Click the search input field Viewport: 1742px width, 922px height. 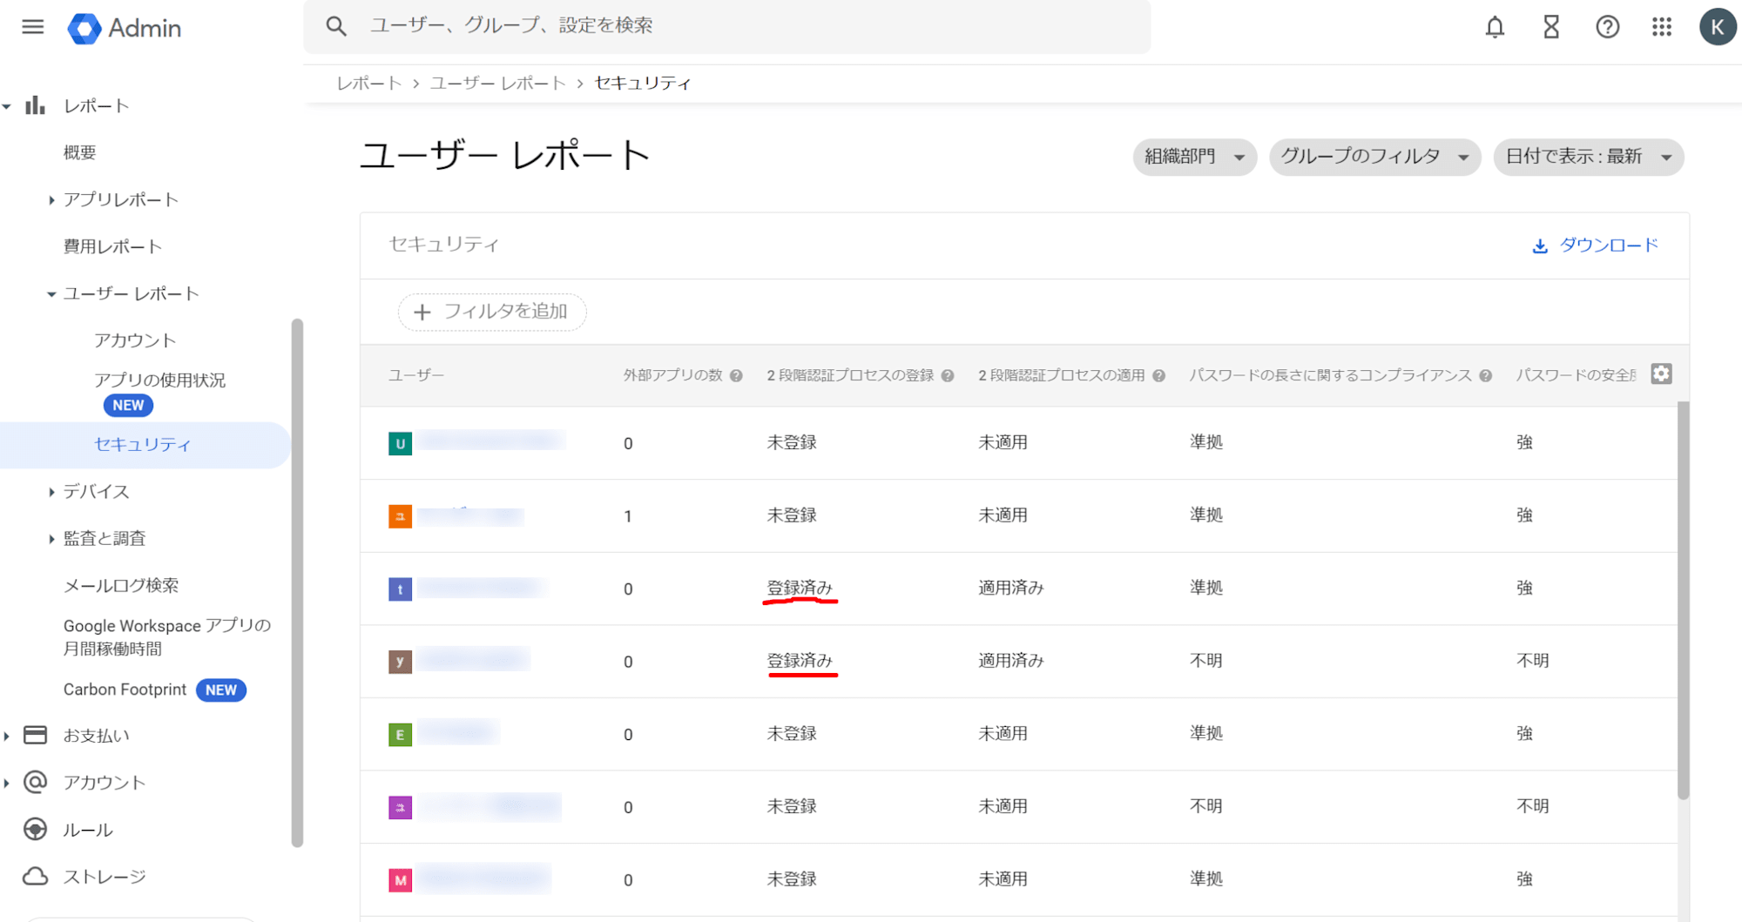tap(726, 26)
